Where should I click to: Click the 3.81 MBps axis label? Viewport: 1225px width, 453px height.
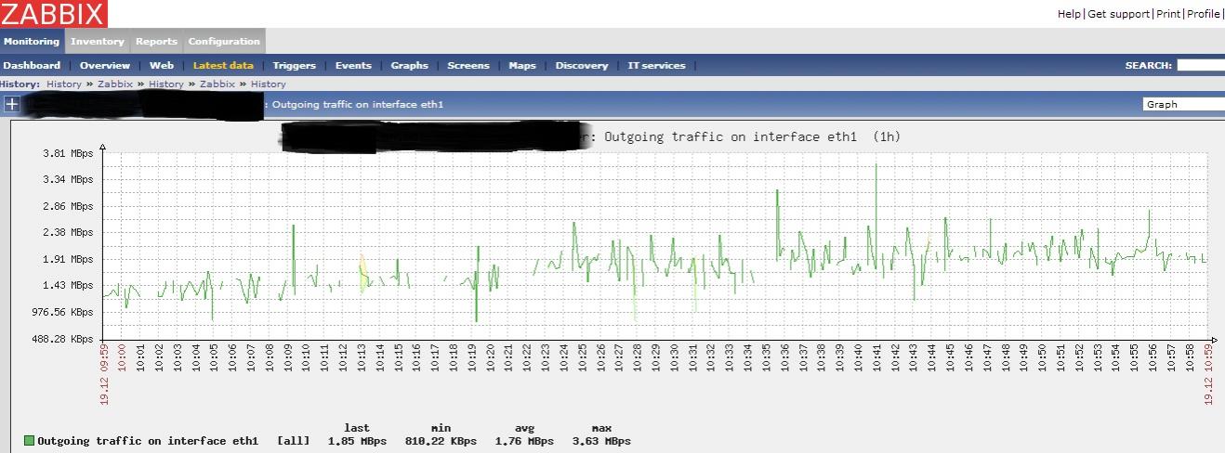click(68, 153)
